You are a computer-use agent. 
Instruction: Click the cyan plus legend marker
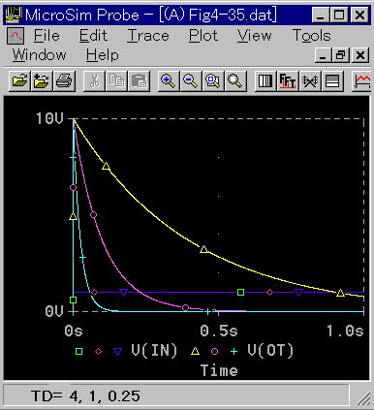pyautogui.click(x=234, y=351)
